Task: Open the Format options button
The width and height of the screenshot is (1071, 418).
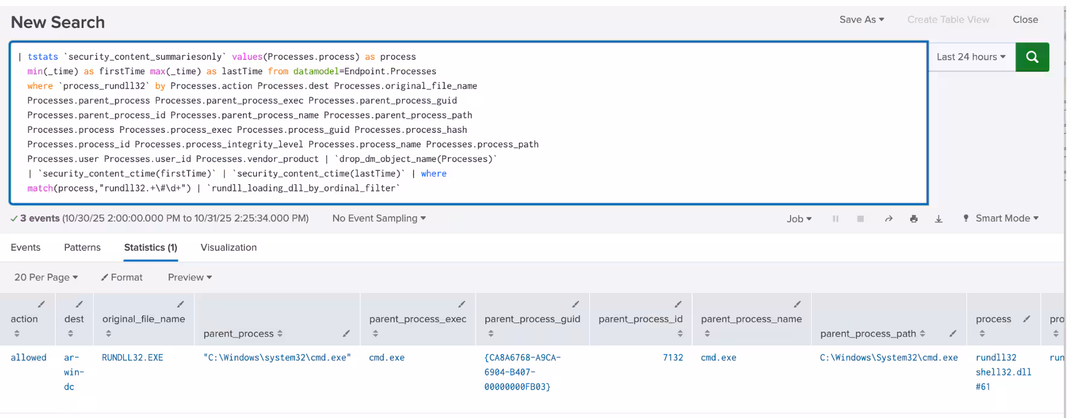Action: click(121, 277)
